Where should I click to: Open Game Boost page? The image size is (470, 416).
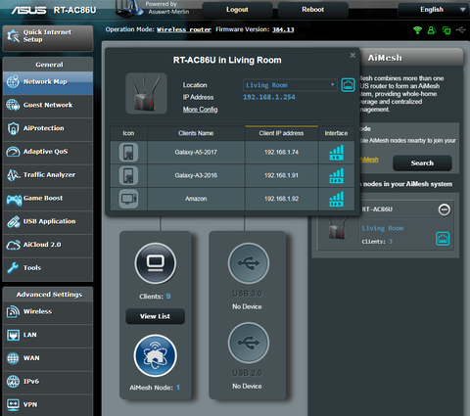tap(48, 199)
